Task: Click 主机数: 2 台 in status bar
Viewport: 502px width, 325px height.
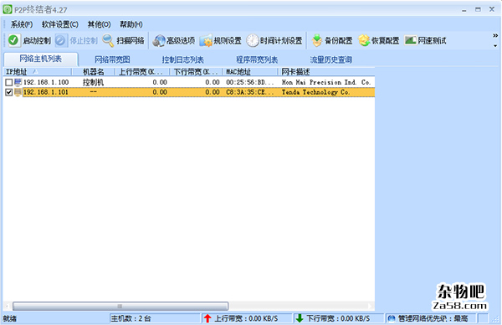Action: click(x=131, y=318)
